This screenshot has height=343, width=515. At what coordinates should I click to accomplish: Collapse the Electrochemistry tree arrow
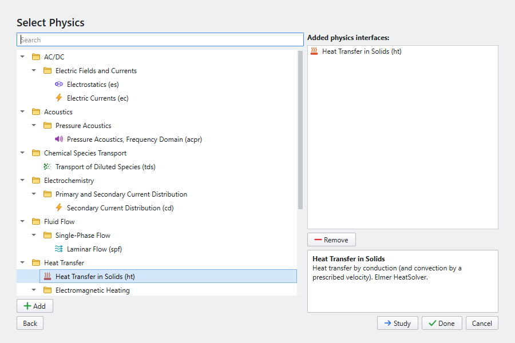(x=22, y=180)
